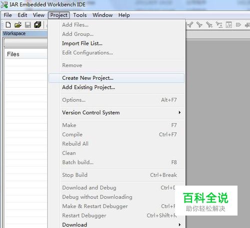
Task: Select Add Existing Project...
Action: [x=116, y=87]
